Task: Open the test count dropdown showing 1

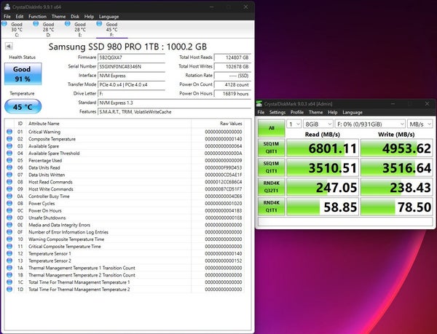Action: [x=294, y=124]
